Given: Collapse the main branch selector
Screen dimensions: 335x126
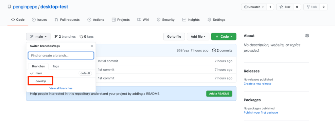Looking at the screenshot, I should (38, 36).
